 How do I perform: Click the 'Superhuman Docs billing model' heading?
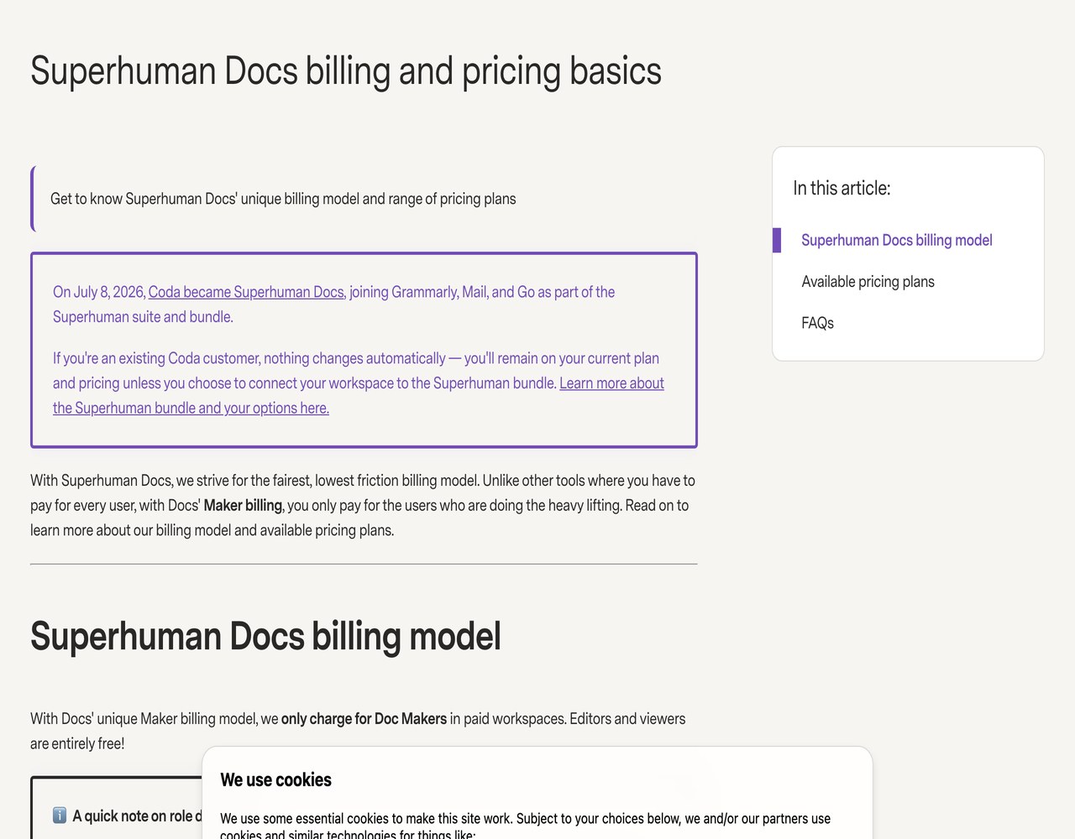(265, 636)
